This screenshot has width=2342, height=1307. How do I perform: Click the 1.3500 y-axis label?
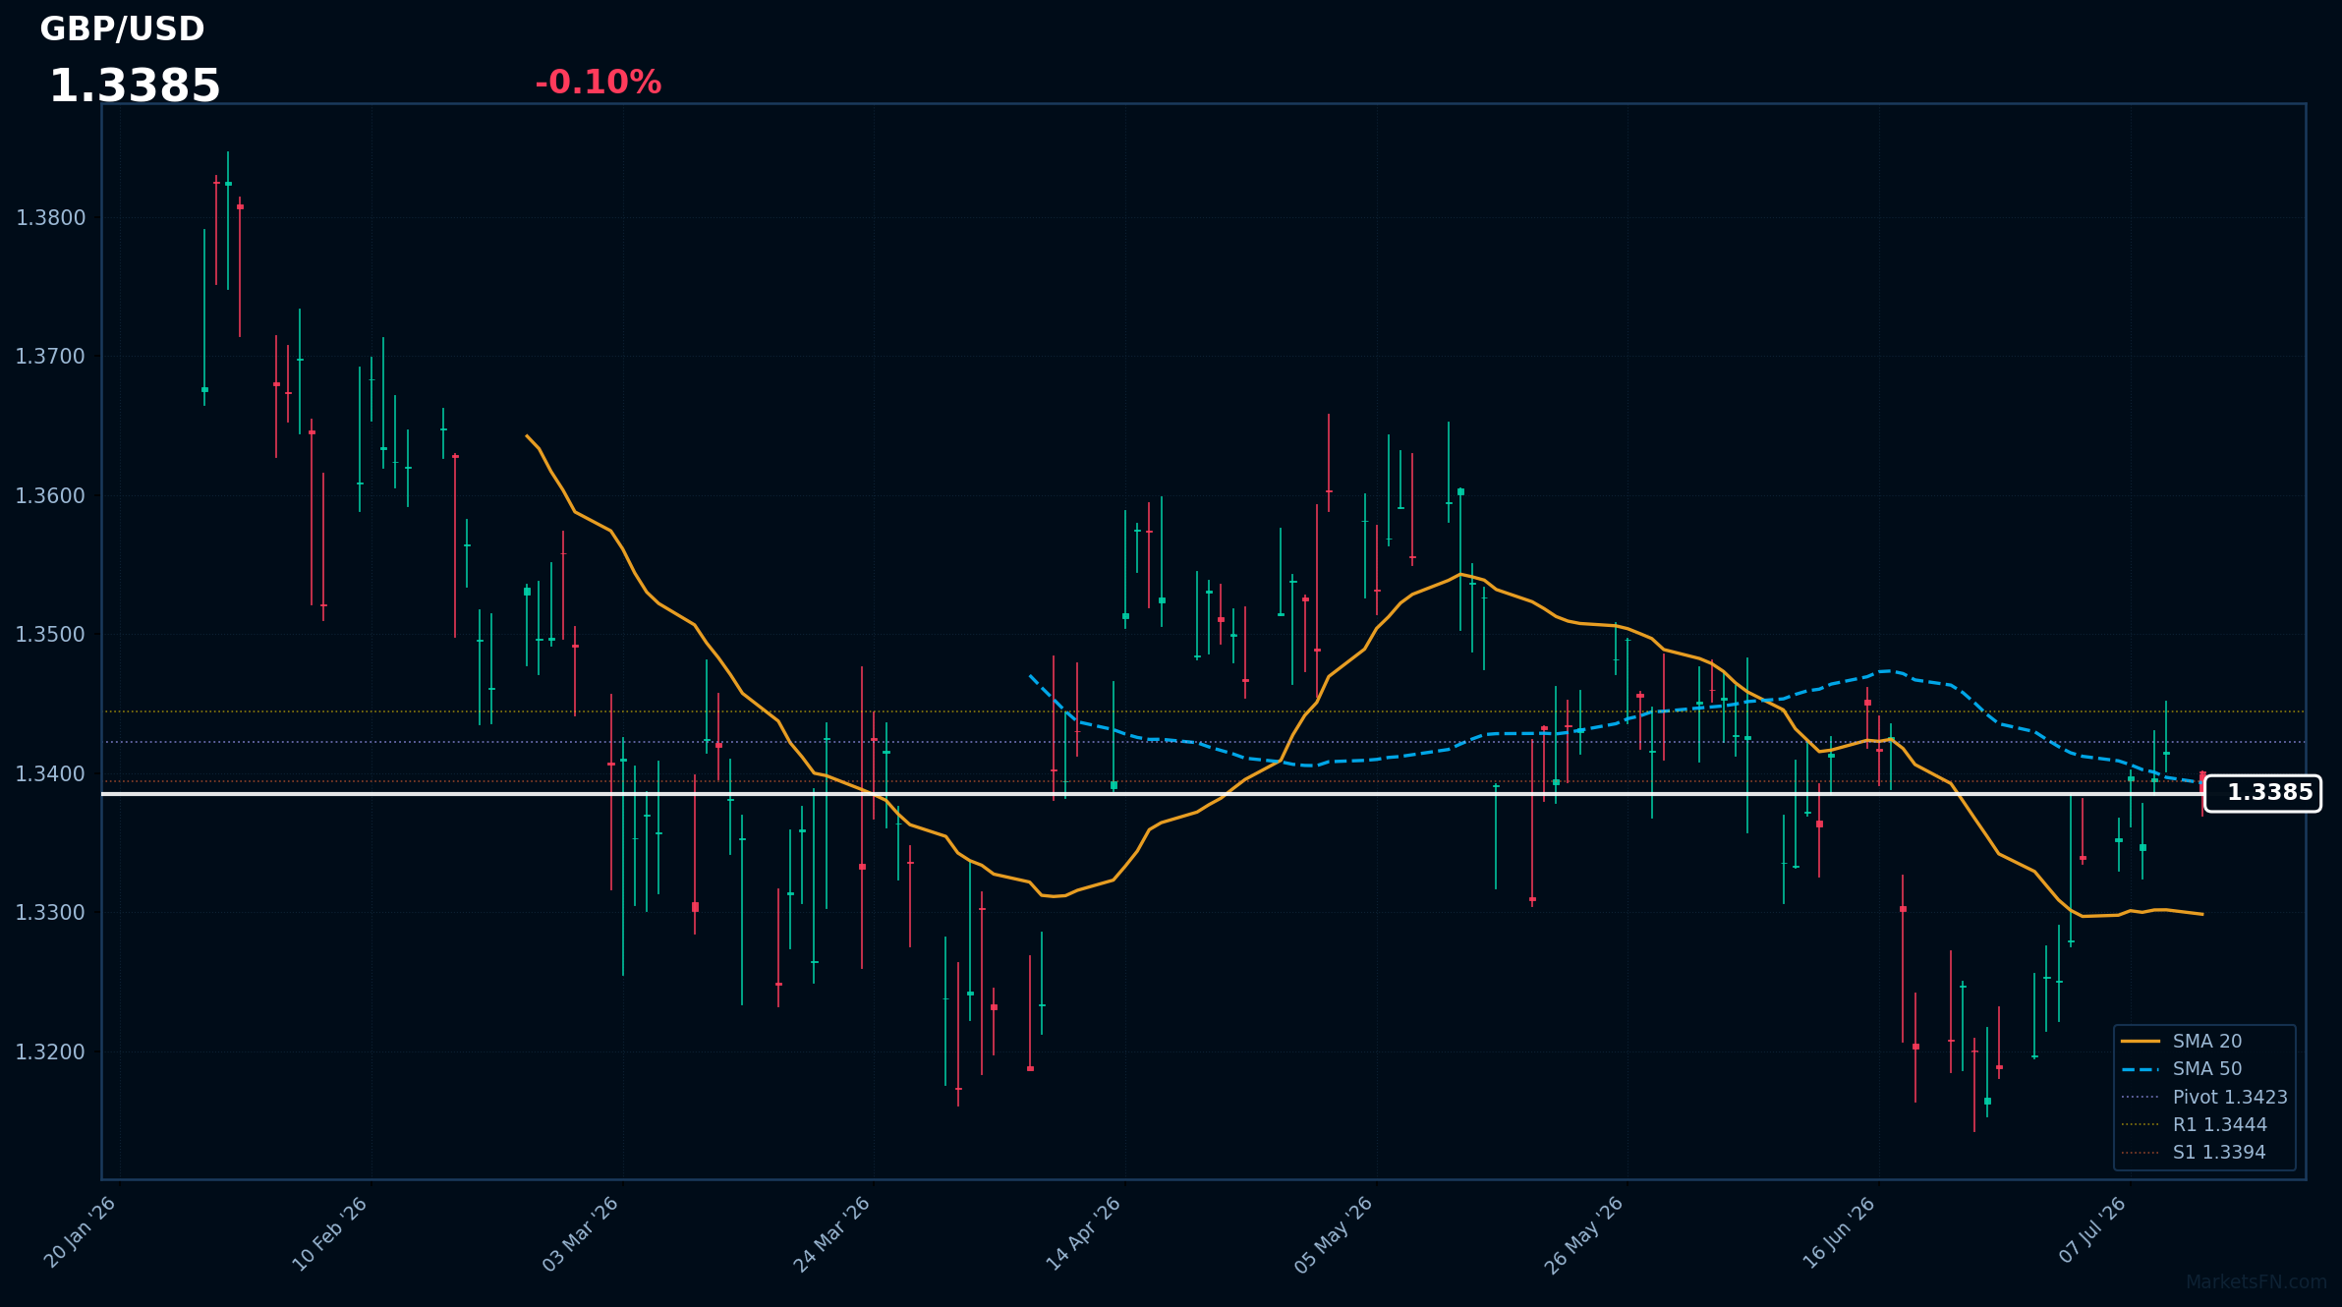coord(51,635)
